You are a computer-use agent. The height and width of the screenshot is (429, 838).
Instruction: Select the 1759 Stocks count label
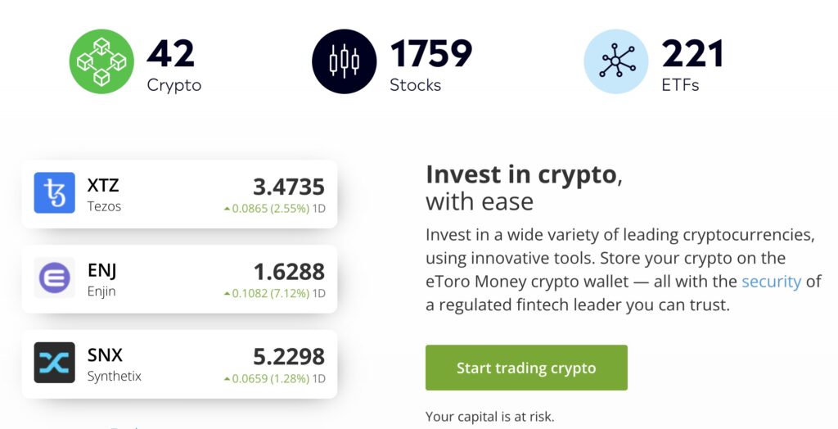(x=430, y=65)
